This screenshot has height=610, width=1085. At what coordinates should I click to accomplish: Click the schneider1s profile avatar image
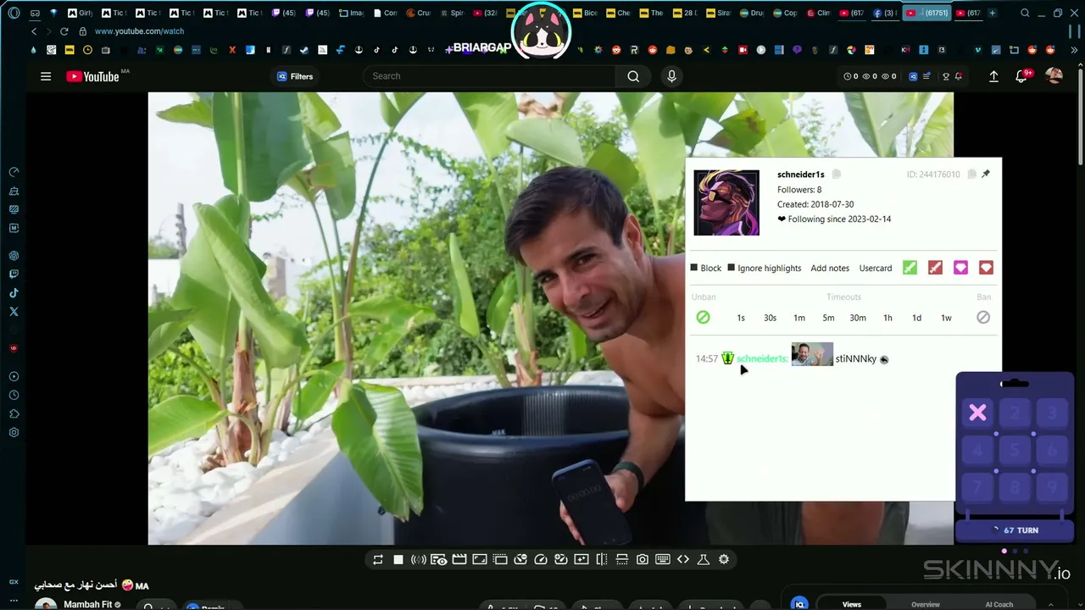pyautogui.click(x=726, y=202)
